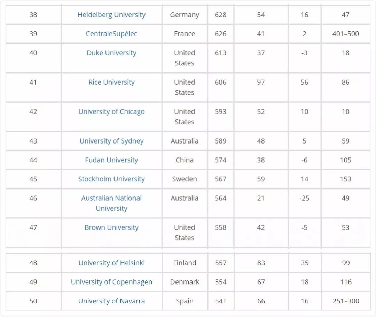Select the -25 change cell

pos(304,198)
